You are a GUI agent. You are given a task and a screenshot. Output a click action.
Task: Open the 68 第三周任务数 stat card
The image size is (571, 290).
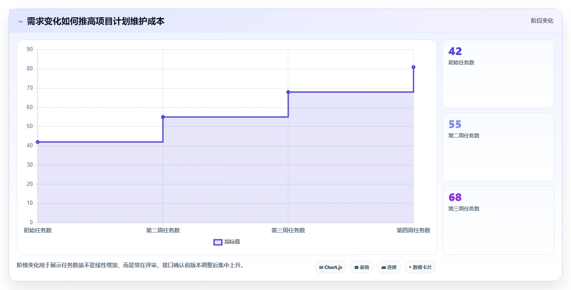tap(498, 220)
